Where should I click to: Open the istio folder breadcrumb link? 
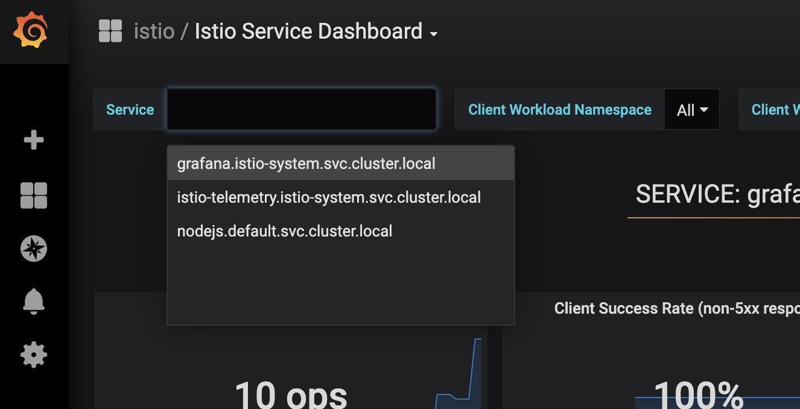pos(154,31)
